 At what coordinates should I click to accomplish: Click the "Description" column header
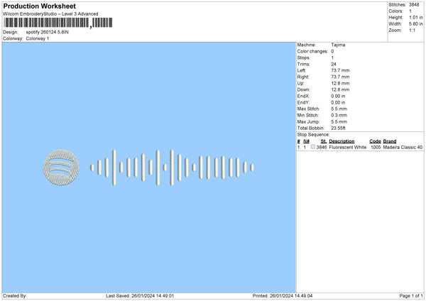[x=342, y=141]
